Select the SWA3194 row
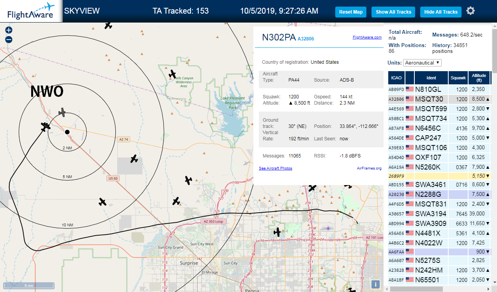The image size is (497, 292). click(439, 213)
